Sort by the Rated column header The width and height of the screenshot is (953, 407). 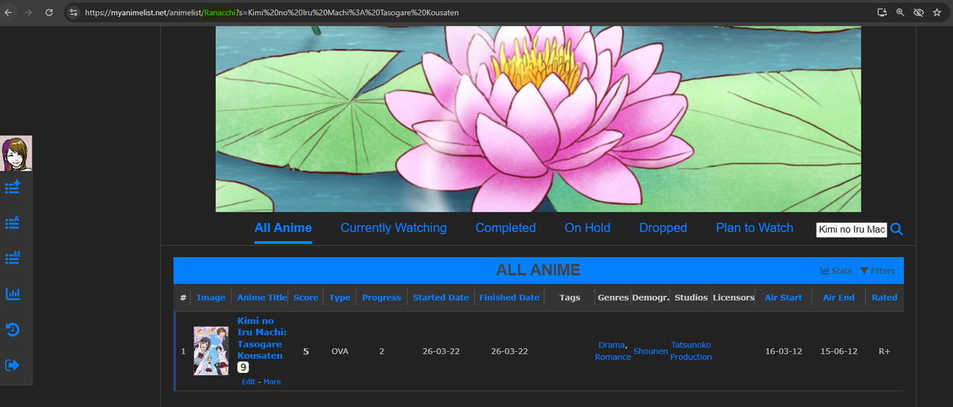[885, 298]
